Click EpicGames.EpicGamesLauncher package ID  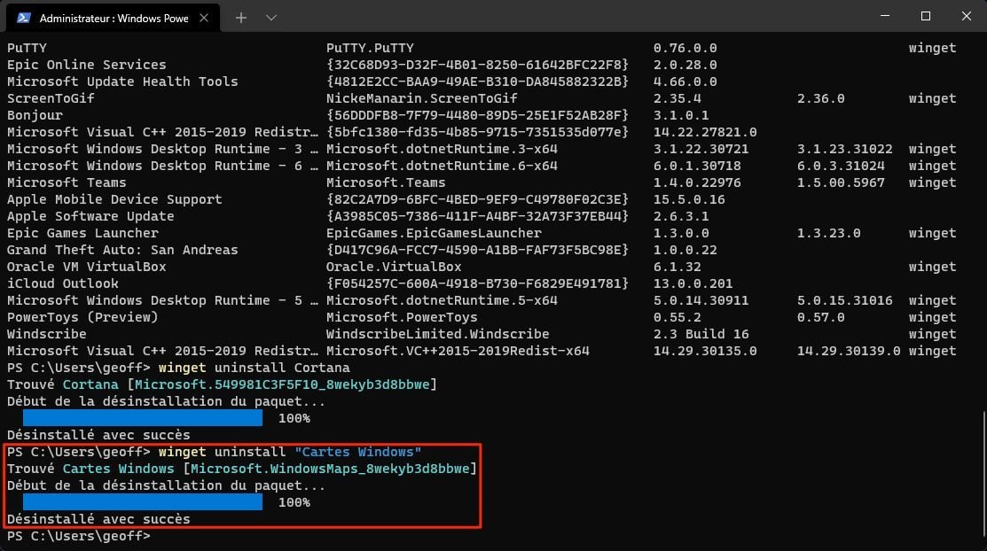click(x=433, y=233)
